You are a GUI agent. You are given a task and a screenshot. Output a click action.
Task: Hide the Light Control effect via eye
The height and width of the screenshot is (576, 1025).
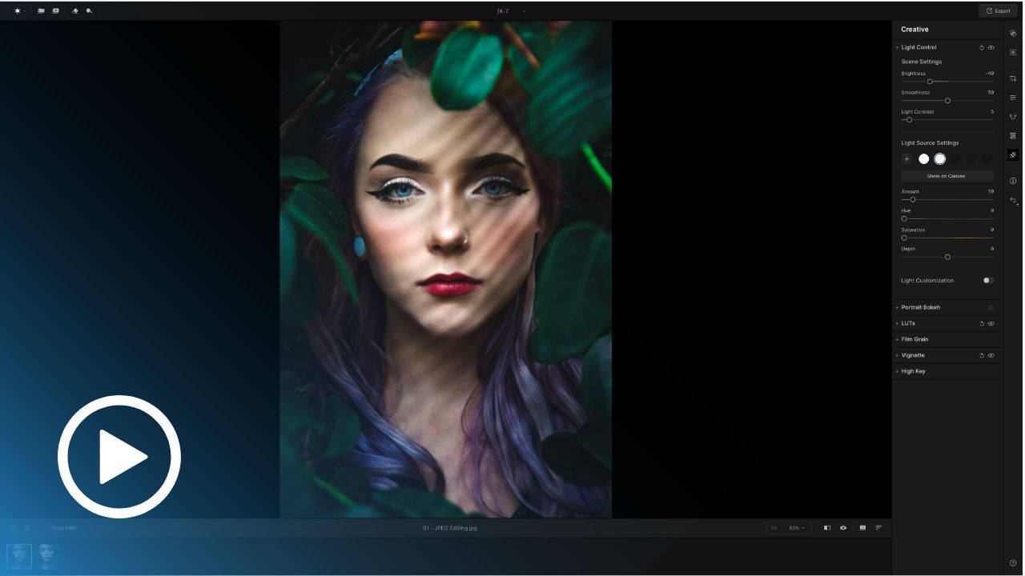(x=991, y=48)
